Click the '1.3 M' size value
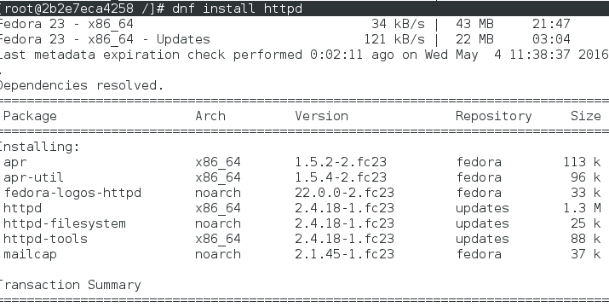609x307 pixels. (x=583, y=208)
